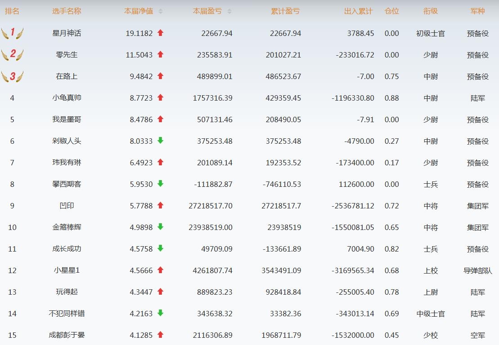Open player 小龟真帅 details
The image size is (499, 345).
tap(67, 98)
